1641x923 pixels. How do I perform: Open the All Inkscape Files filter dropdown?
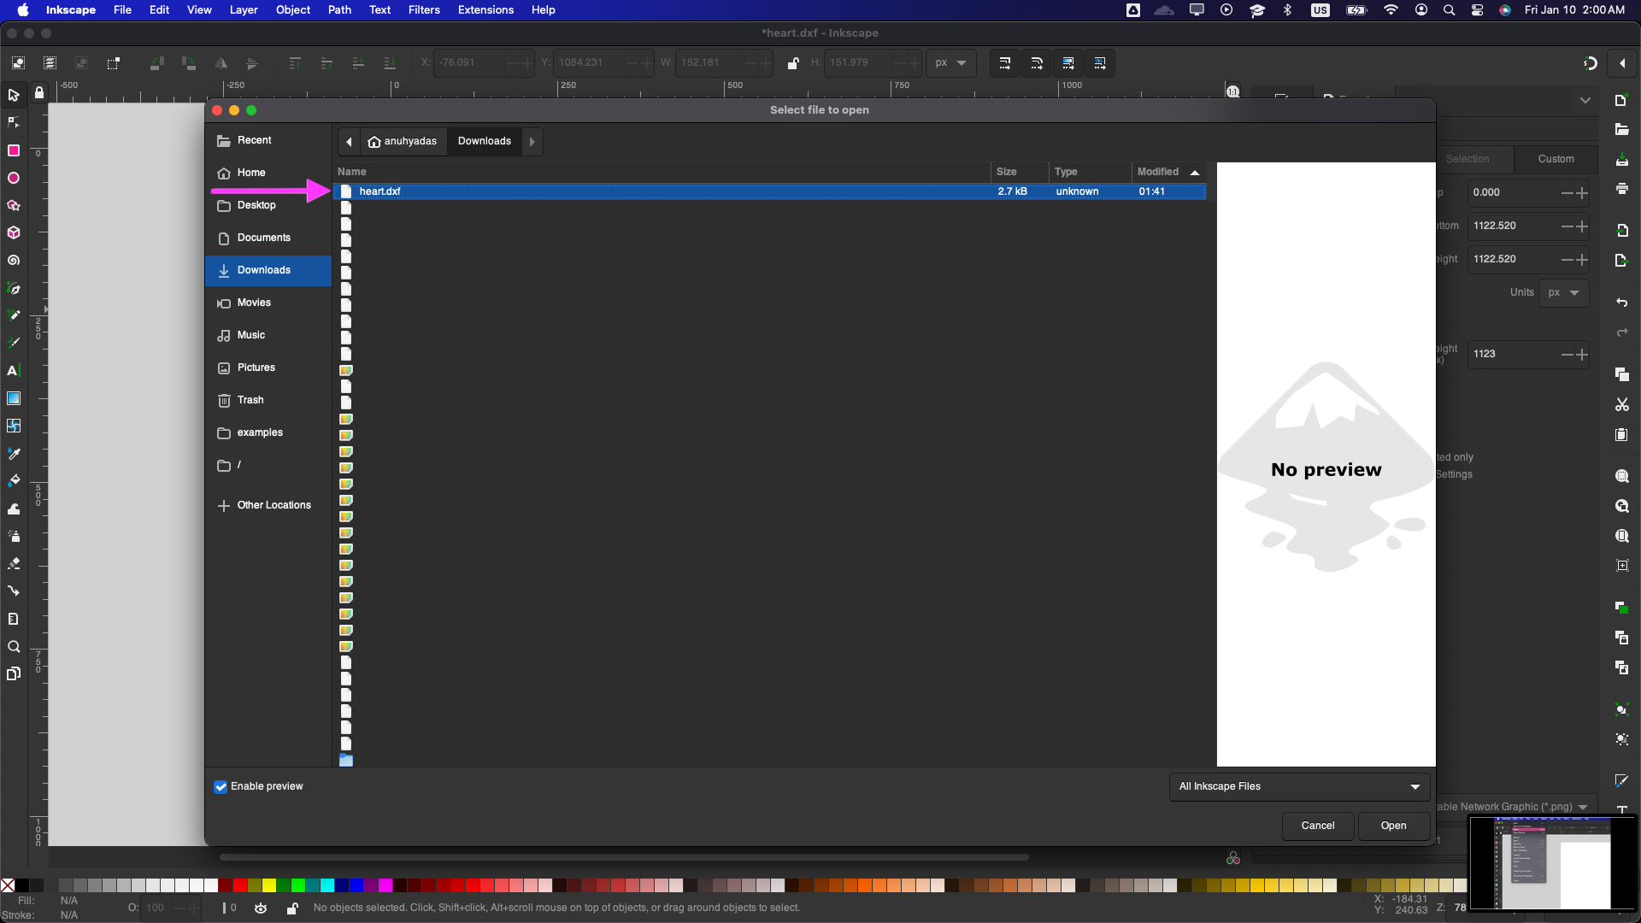1299,786
